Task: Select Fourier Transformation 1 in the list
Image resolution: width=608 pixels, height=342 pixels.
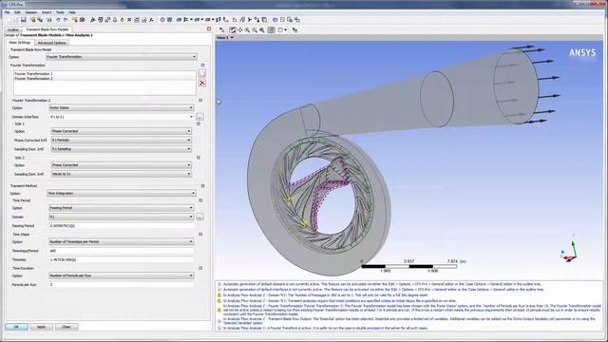Action: [x=34, y=74]
